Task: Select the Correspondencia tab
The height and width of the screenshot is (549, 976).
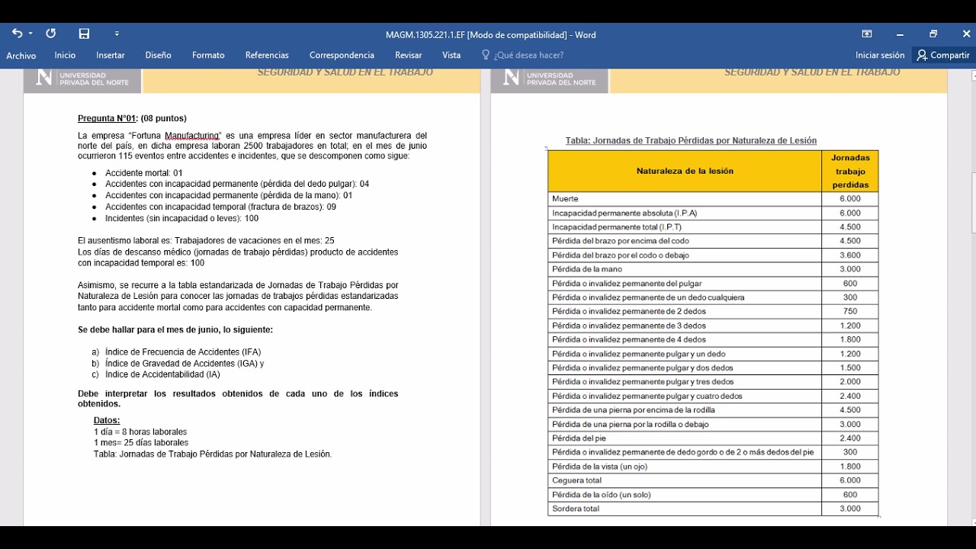Action: (x=342, y=55)
